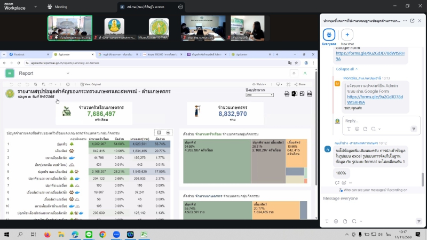
Task: Switch to the Facebook browser tab
Action: (19, 54)
